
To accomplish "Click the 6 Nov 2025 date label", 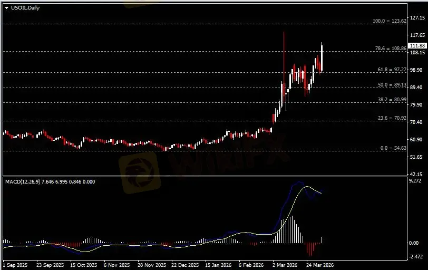I will point(117,265).
